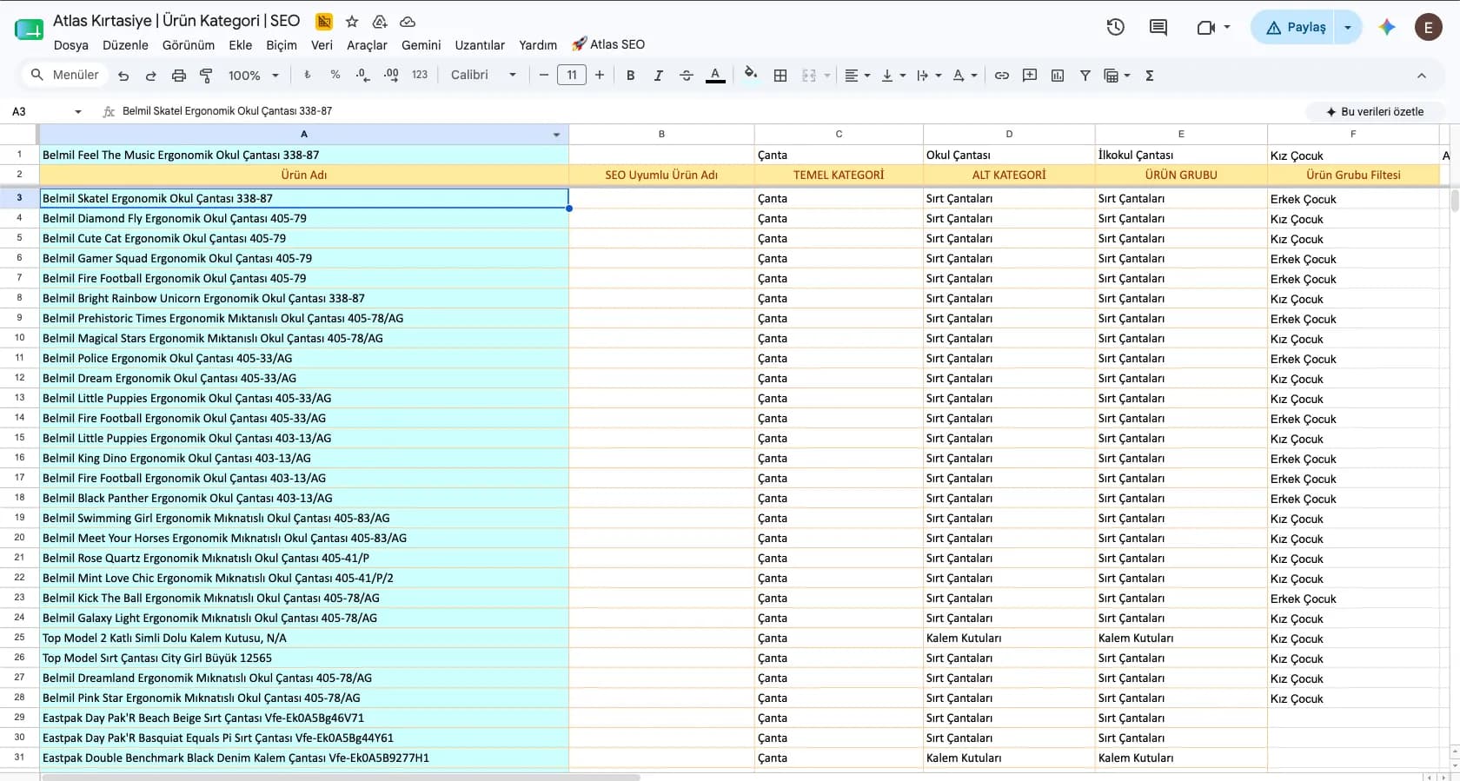1460x781 pixels.
Task: Toggle strikethrough formatting
Action: pos(686,76)
